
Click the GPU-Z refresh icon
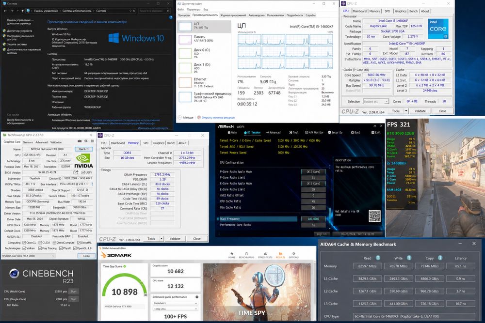[86, 141]
